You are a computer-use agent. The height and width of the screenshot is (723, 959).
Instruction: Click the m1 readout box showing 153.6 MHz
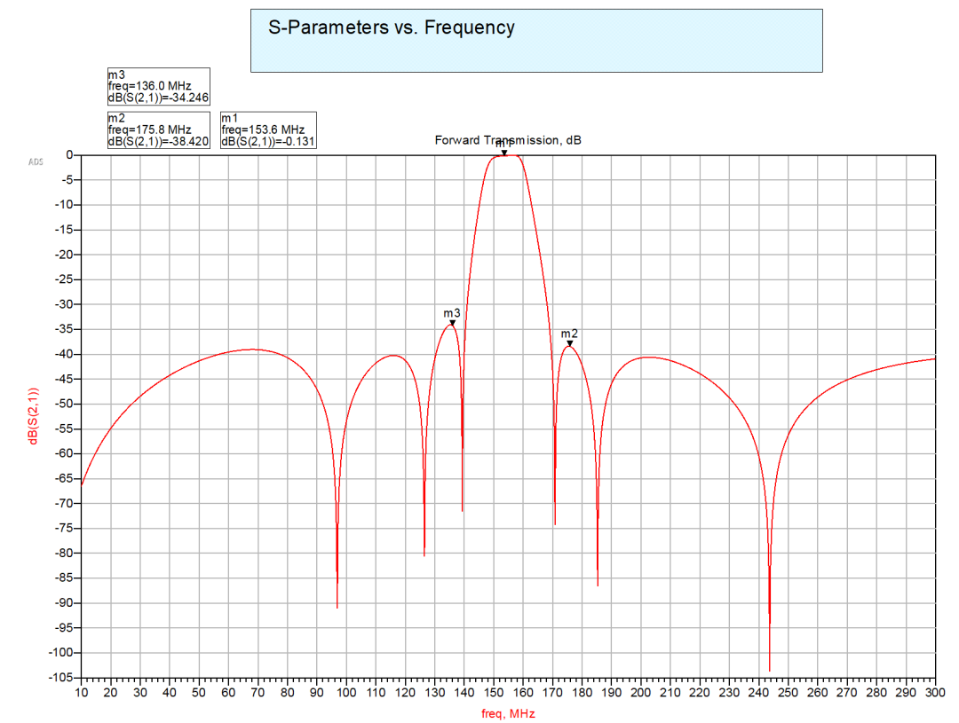pos(268,130)
